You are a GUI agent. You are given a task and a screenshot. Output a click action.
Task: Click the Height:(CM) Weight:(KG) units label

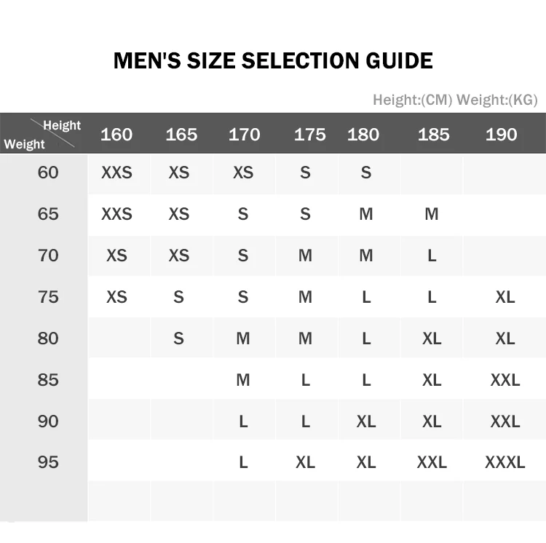[x=455, y=100]
